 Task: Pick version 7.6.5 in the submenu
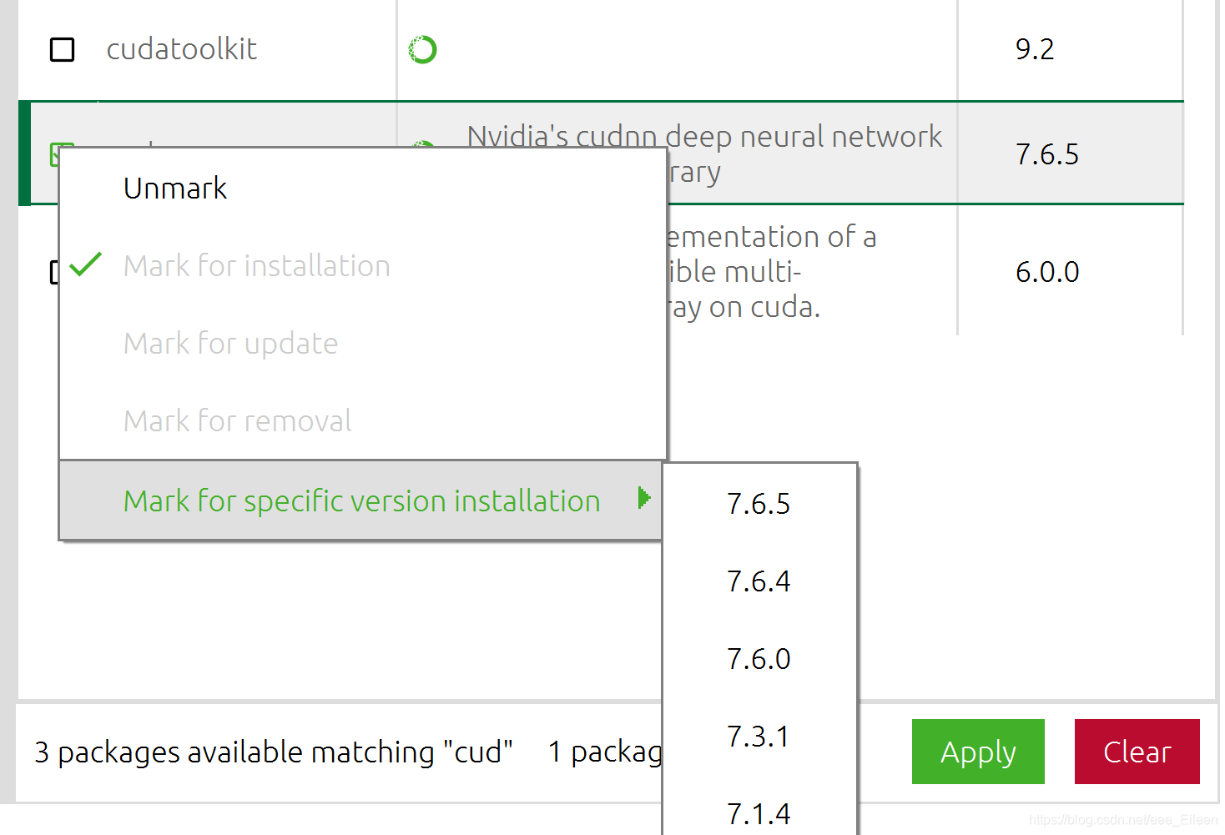click(x=759, y=504)
